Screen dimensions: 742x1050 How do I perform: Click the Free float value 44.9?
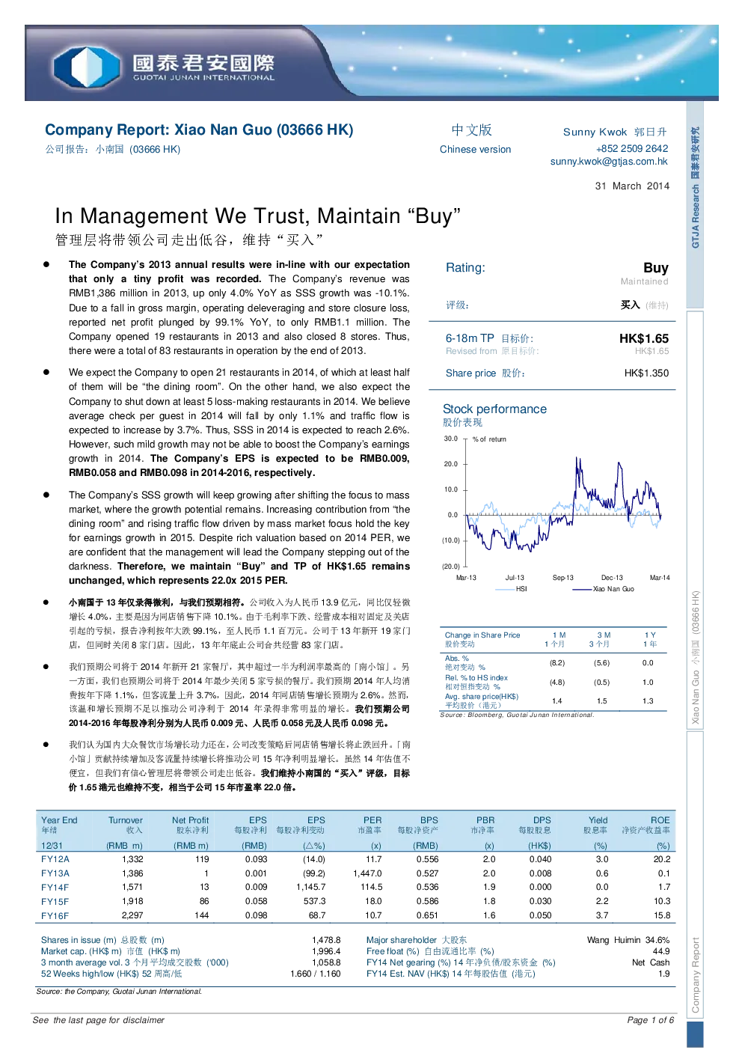click(661, 951)
